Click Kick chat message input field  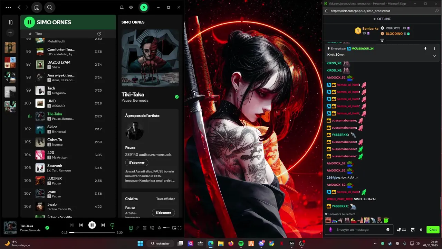(x=360, y=230)
